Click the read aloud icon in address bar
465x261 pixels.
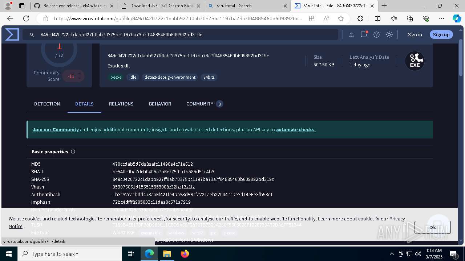(326, 18)
